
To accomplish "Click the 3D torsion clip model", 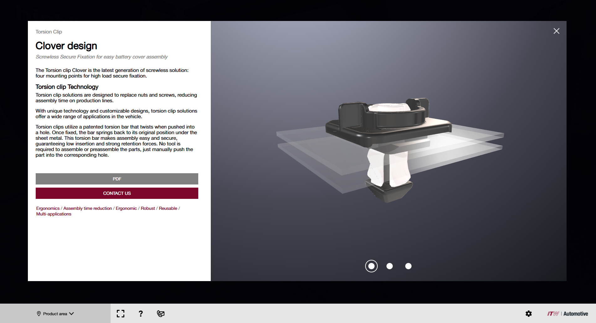I will [388, 147].
